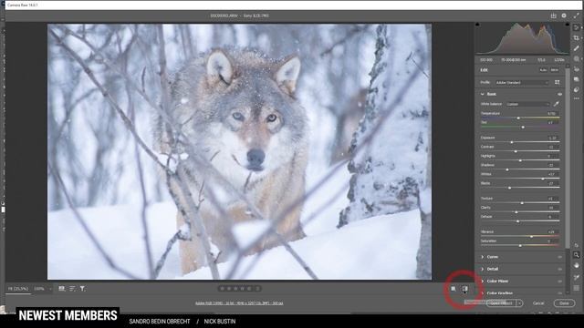Toggle shadow clipping warning in histogram

pyautogui.click(x=477, y=25)
